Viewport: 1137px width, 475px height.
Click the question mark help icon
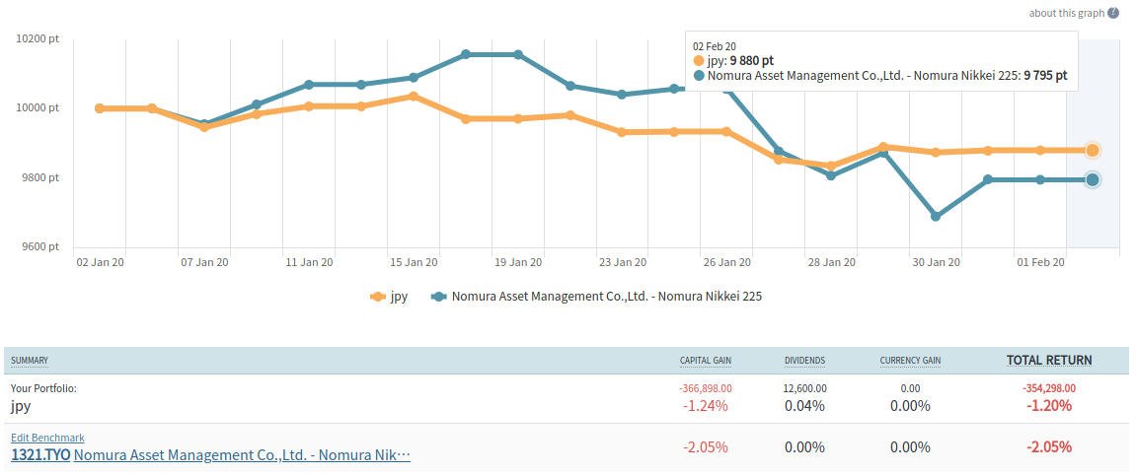(1113, 13)
